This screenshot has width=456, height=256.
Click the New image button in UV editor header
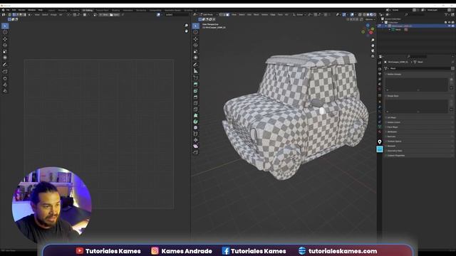104,14
